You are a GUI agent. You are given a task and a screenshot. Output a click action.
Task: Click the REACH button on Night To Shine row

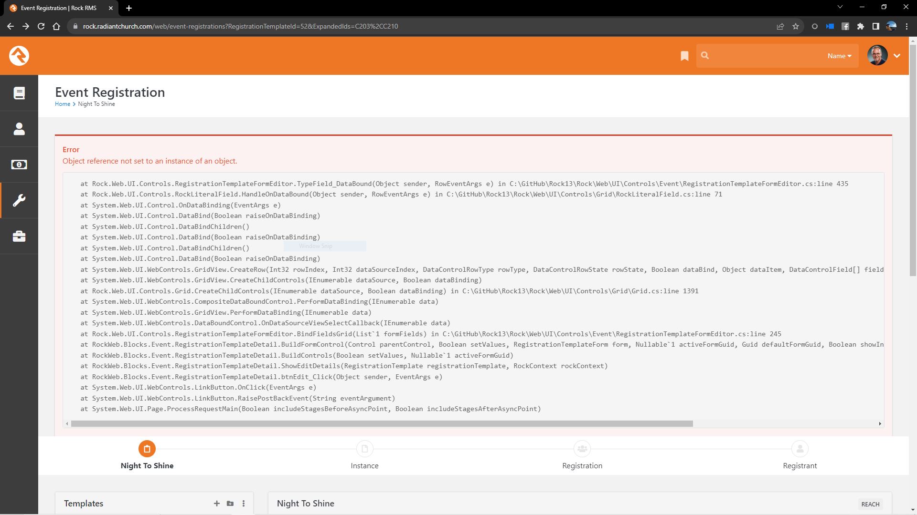(x=870, y=504)
